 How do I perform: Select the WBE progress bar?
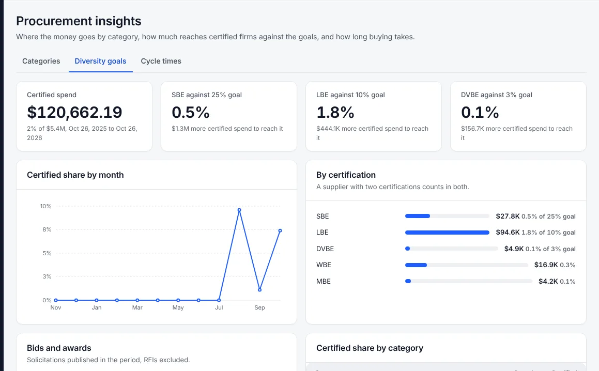[467, 265]
